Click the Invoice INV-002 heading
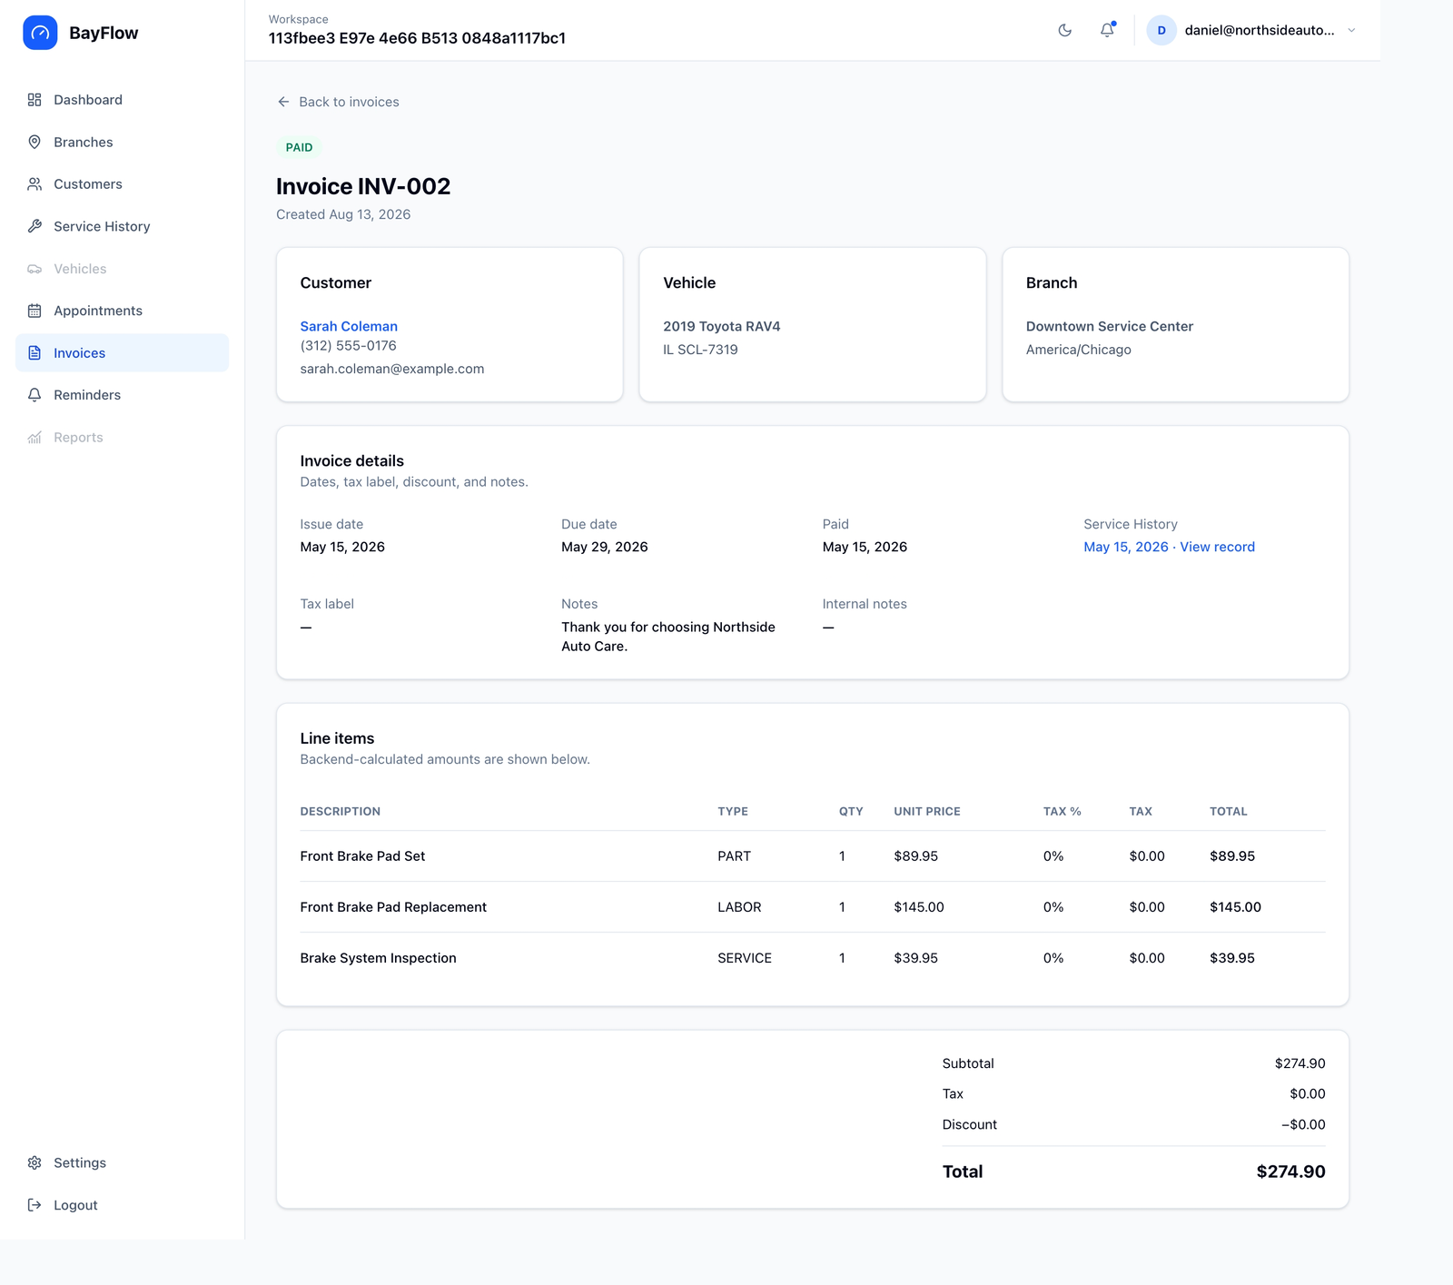The width and height of the screenshot is (1453, 1285). [363, 186]
